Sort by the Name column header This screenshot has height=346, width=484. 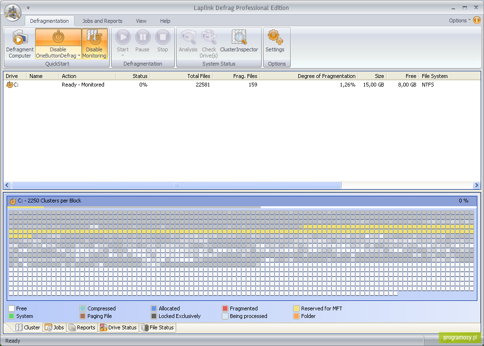point(43,76)
